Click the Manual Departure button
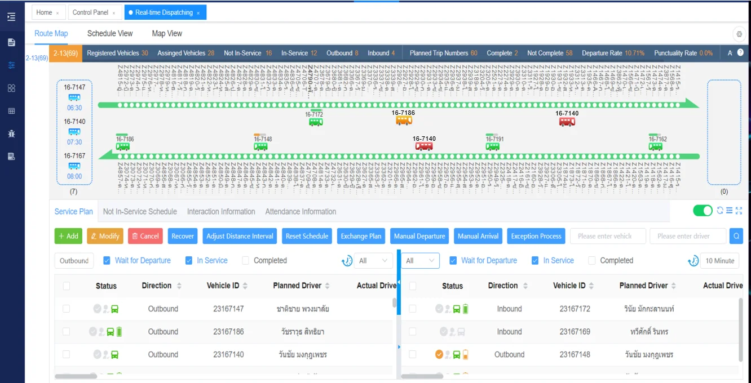The image size is (751, 383). [x=419, y=236]
